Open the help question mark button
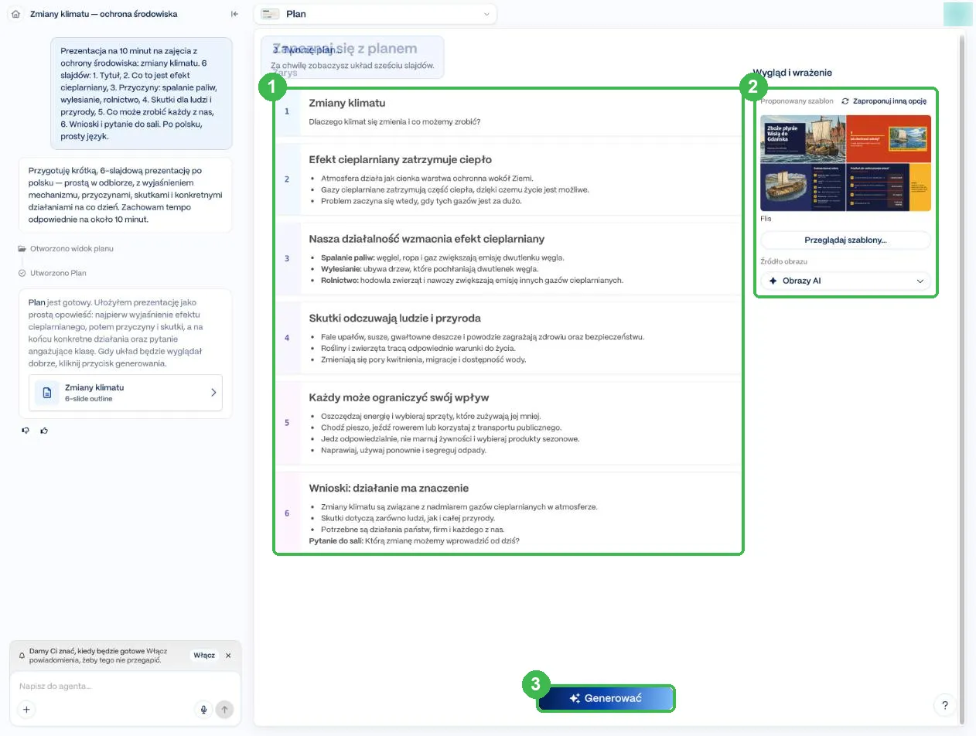The width and height of the screenshot is (976, 736). (x=944, y=705)
